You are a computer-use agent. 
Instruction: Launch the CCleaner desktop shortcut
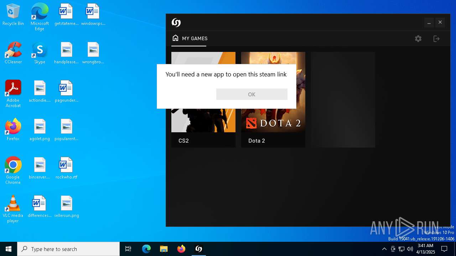coord(13,53)
